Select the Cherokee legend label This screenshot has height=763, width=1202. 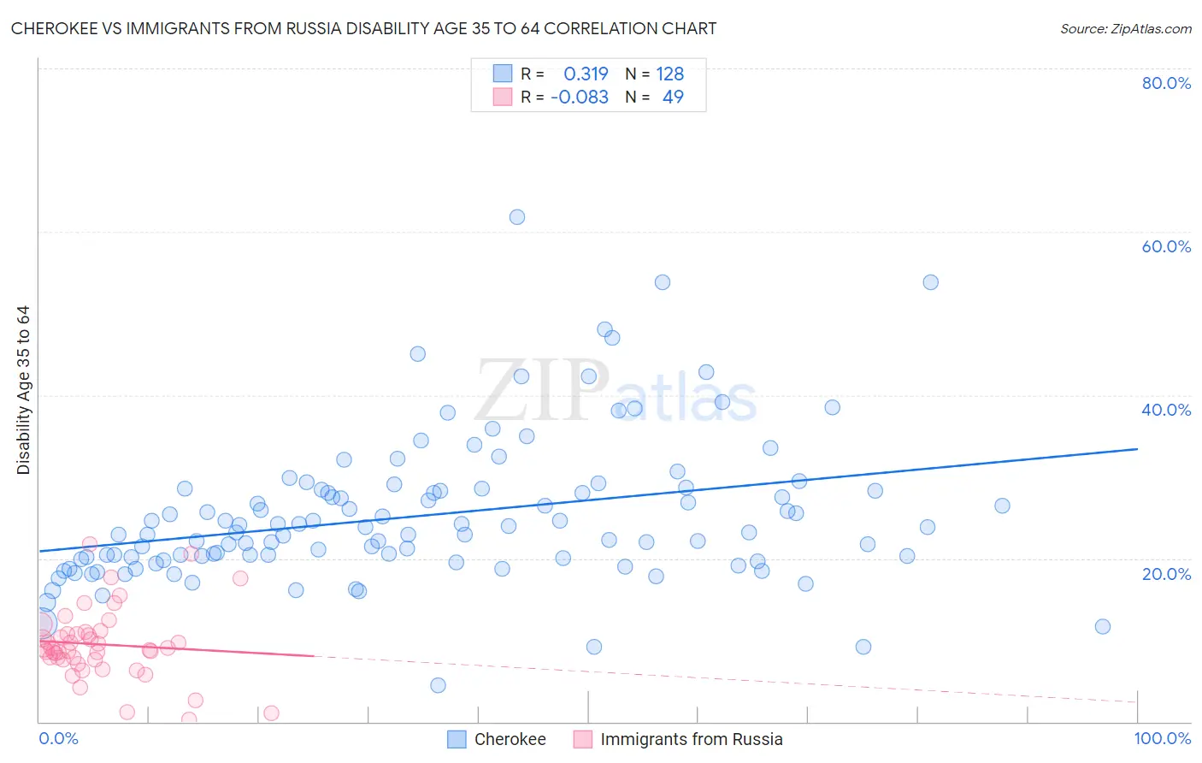510,739
